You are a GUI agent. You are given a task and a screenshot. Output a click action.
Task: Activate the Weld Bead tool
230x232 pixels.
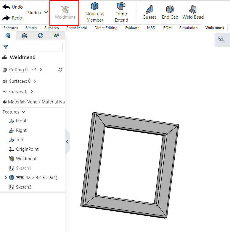tap(193, 12)
